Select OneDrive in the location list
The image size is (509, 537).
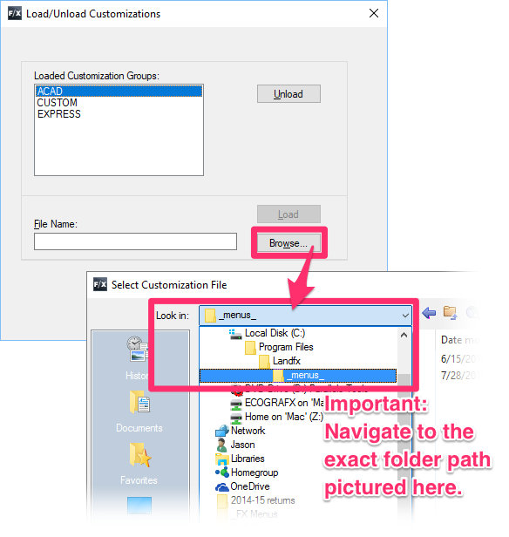click(x=242, y=486)
